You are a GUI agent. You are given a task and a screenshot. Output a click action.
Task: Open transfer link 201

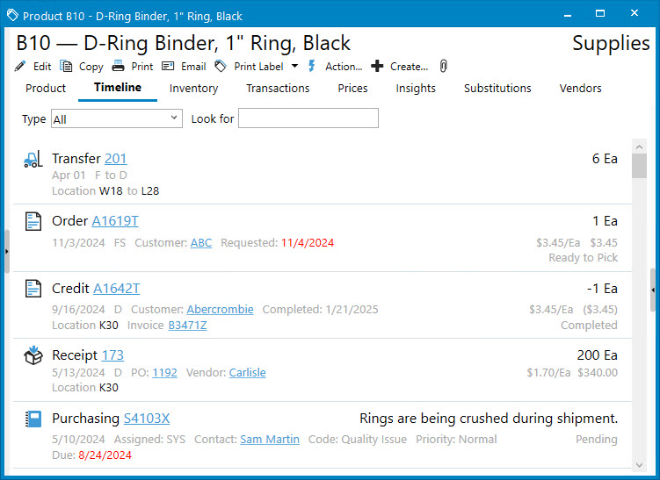(x=115, y=159)
